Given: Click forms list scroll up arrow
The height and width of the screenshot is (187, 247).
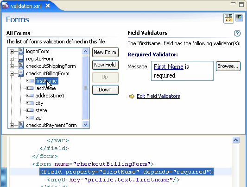Looking at the screenshot, I should pos(86,52).
